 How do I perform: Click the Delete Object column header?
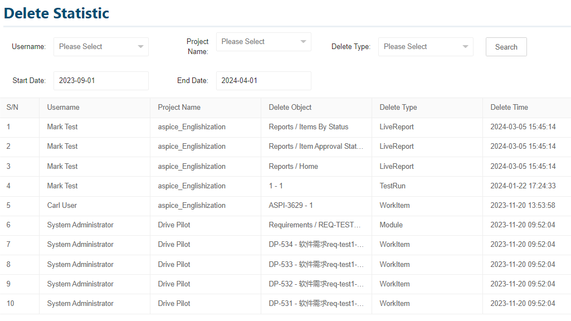(x=290, y=107)
